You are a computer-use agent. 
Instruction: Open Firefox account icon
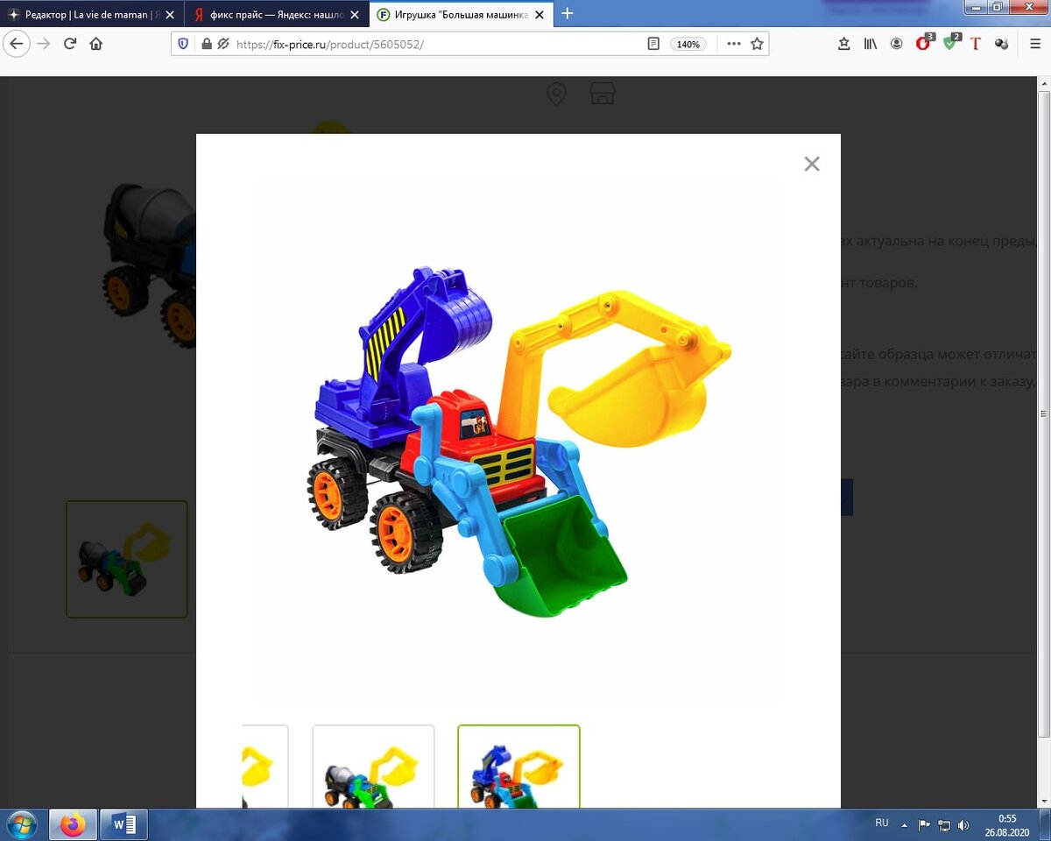(x=897, y=44)
